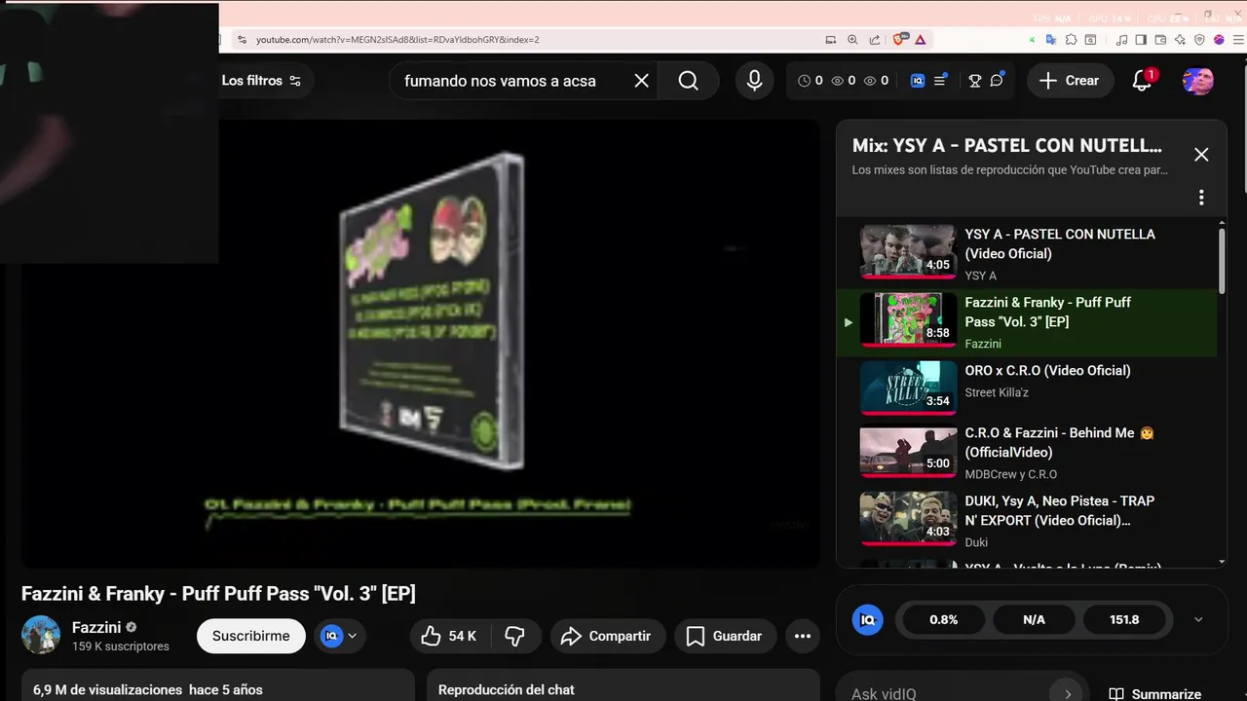Click the 151.8 vidIQ stat pill

click(x=1124, y=619)
